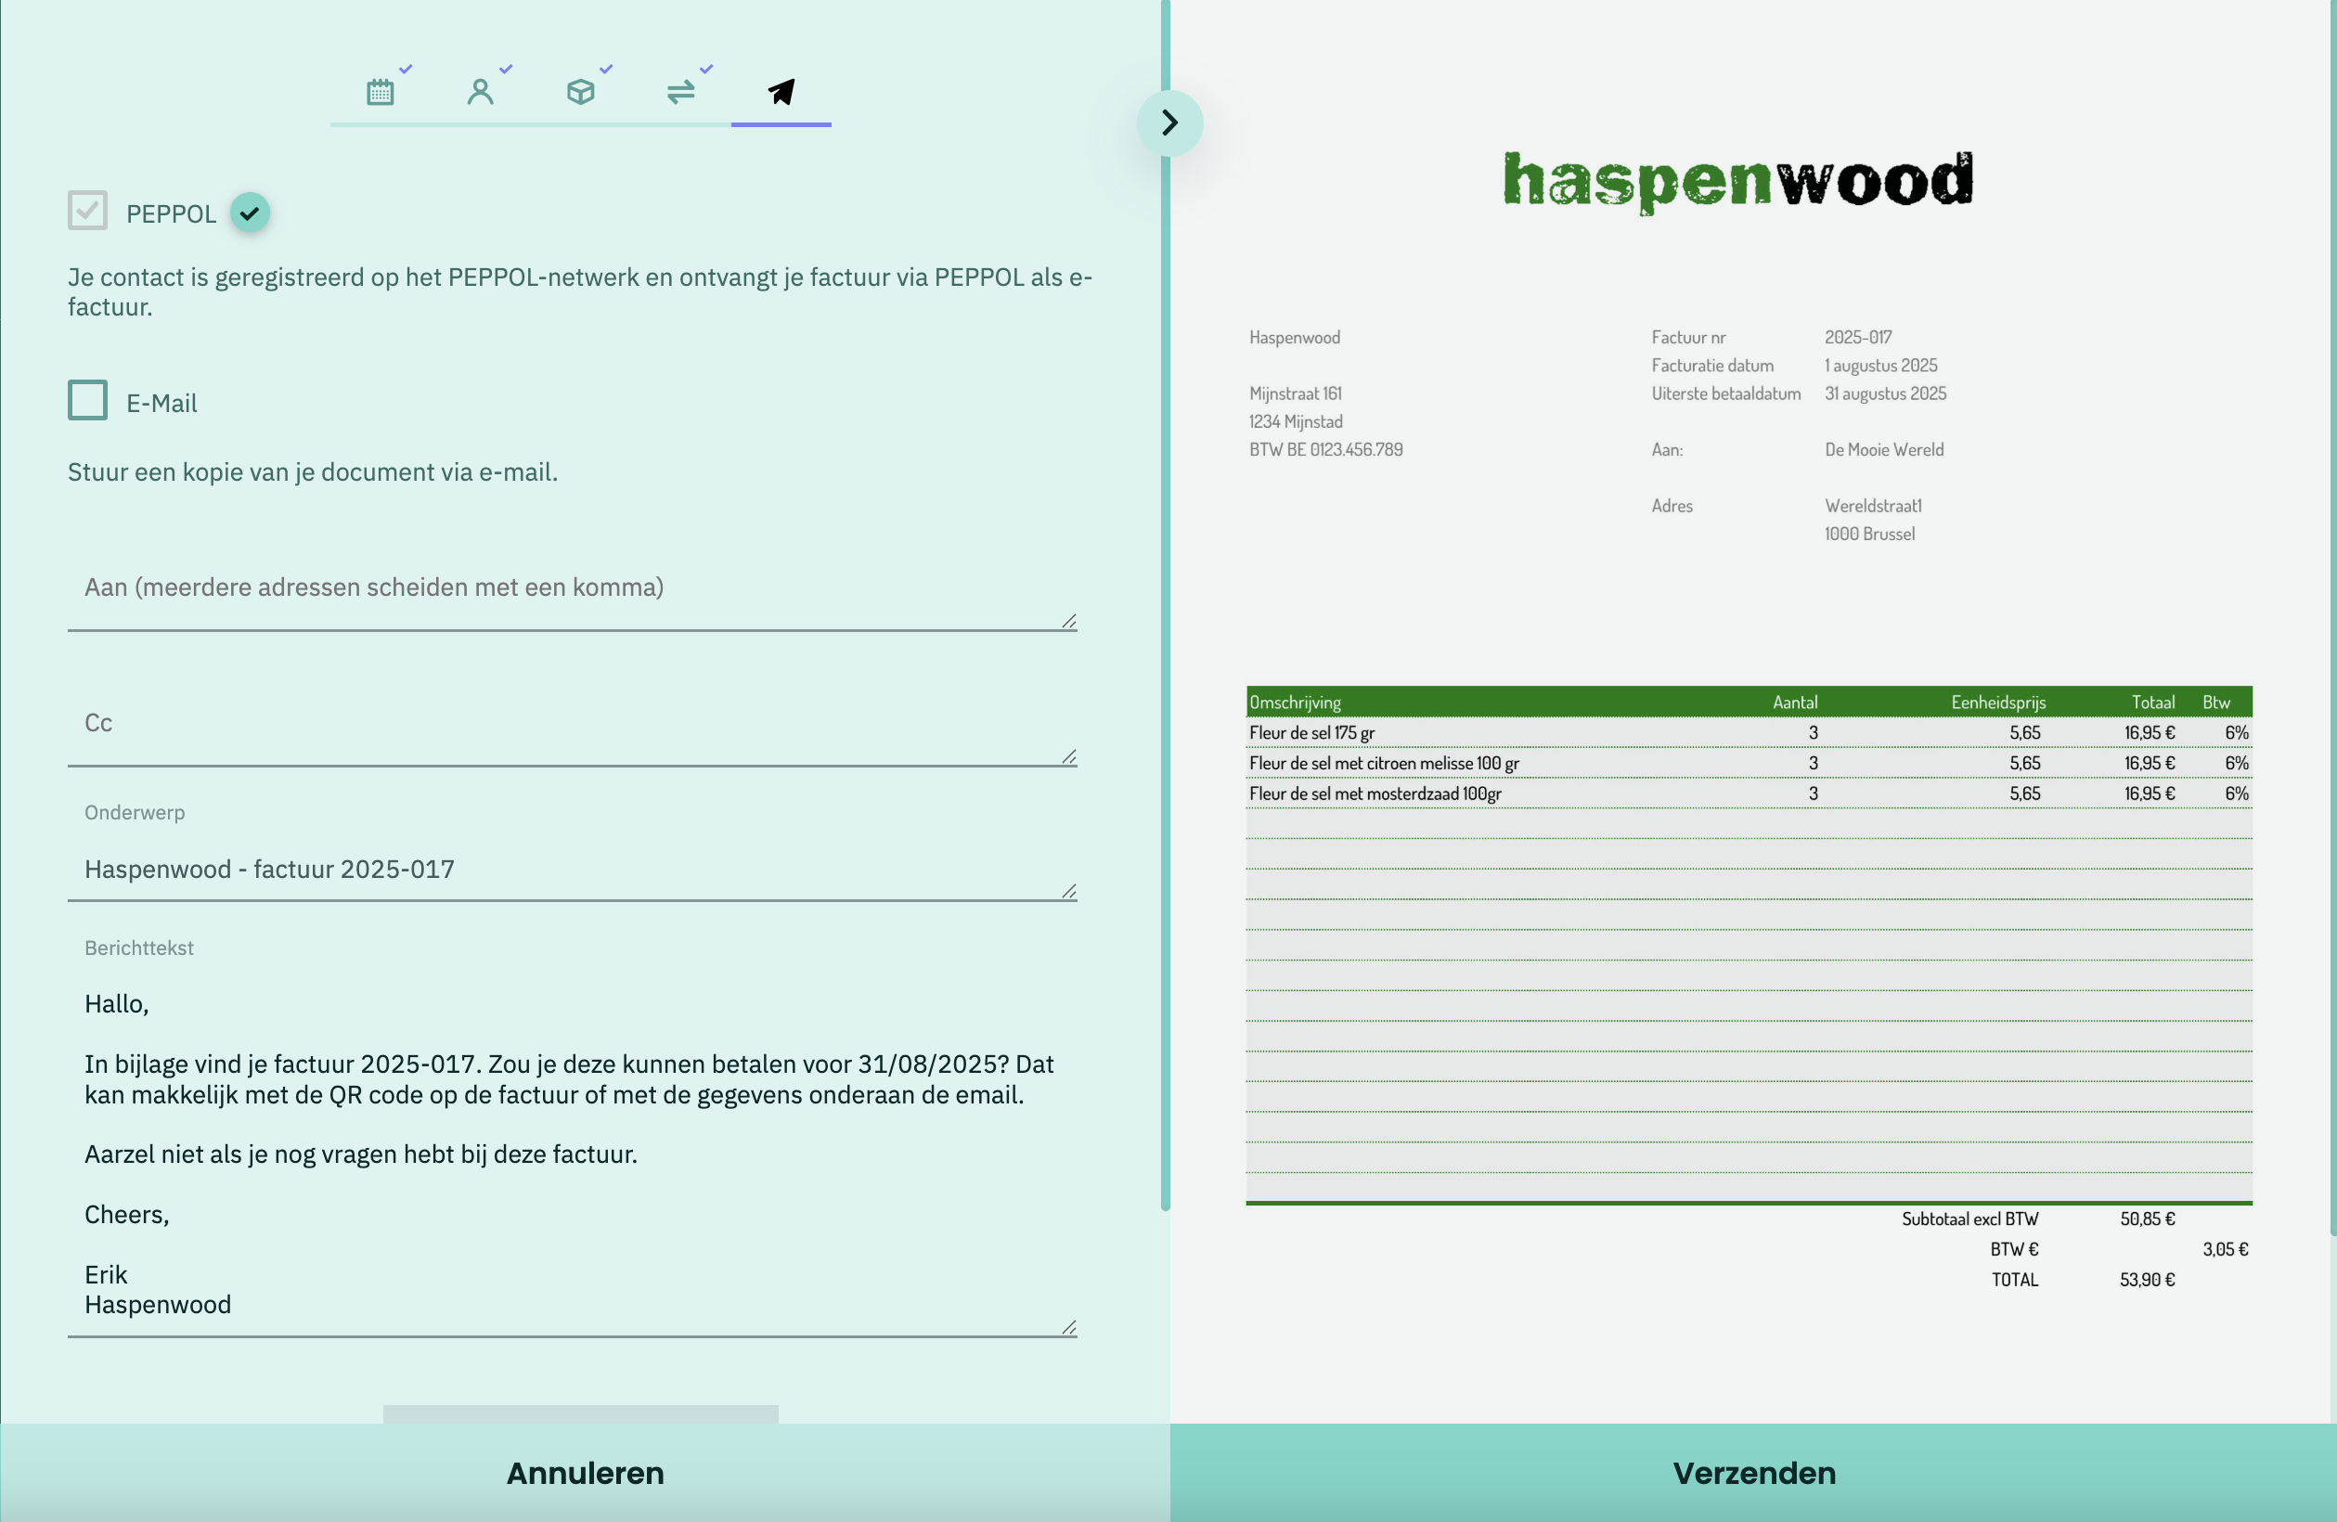Image resolution: width=2337 pixels, height=1522 pixels.
Task: Open the calendar date step tab
Action: tap(380, 92)
